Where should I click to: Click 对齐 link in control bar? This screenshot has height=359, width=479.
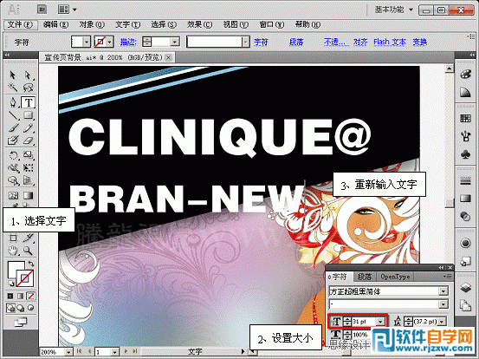360,42
